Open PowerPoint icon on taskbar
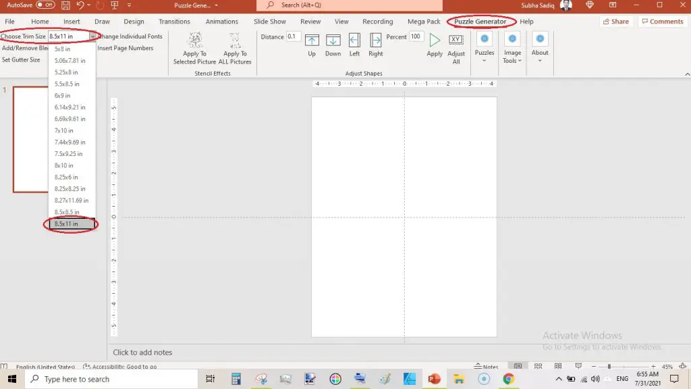This screenshot has width=691, height=389. [434, 379]
